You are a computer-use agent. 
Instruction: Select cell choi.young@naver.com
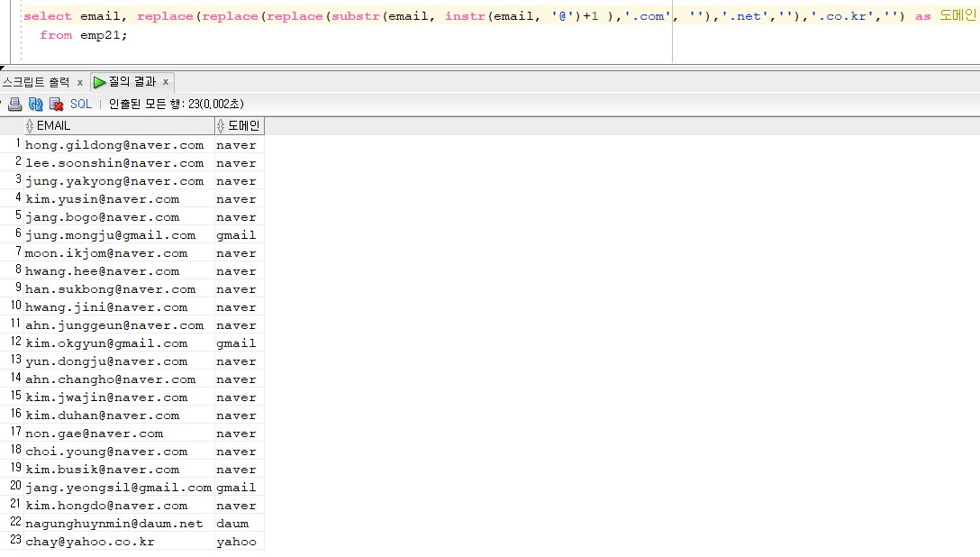tap(119, 452)
